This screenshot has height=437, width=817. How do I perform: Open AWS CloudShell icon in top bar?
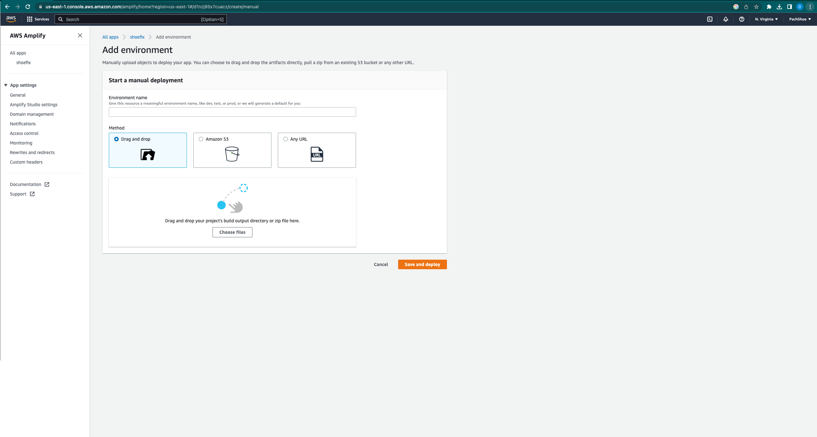[709, 19]
